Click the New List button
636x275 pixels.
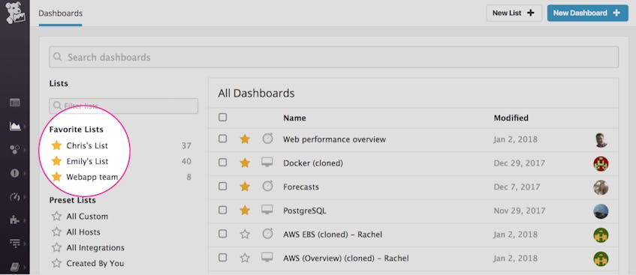click(x=514, y=13)
